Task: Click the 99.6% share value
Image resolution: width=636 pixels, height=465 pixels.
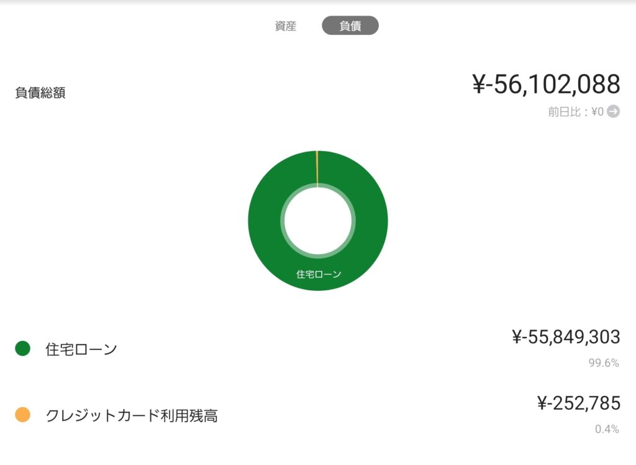Action: [x=604, y=363]
